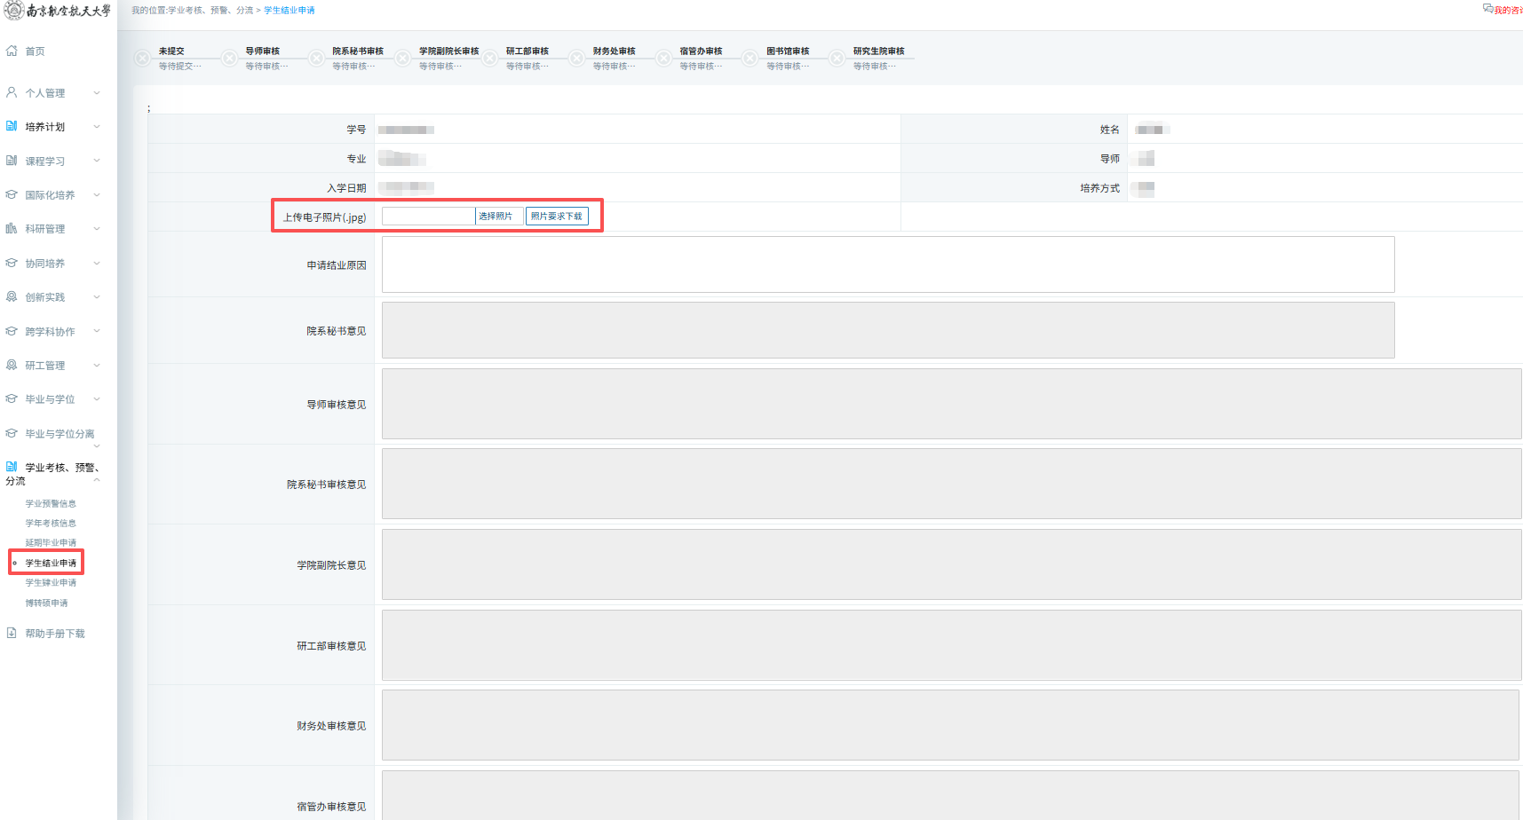Open 延期毕业申请 submenu item

pyautogui.click(x=51, y=542)
